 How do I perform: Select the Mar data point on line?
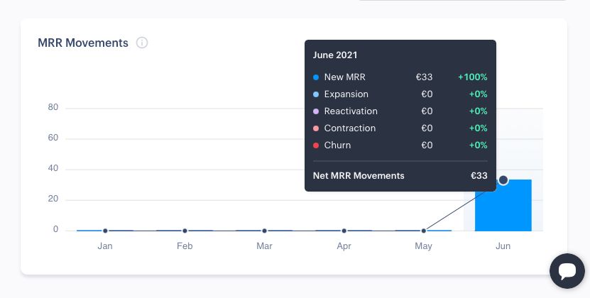tap(264, 231)
